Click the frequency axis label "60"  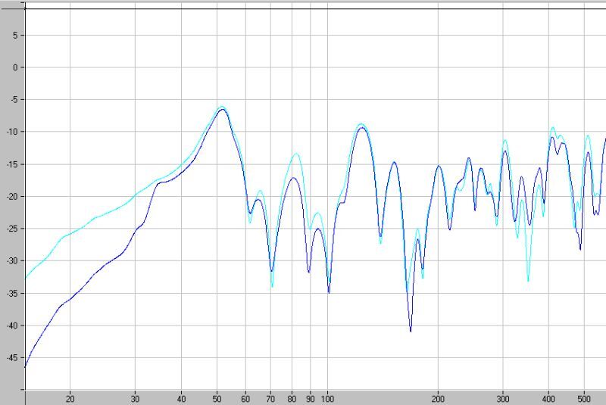click(x=245, y=399)
